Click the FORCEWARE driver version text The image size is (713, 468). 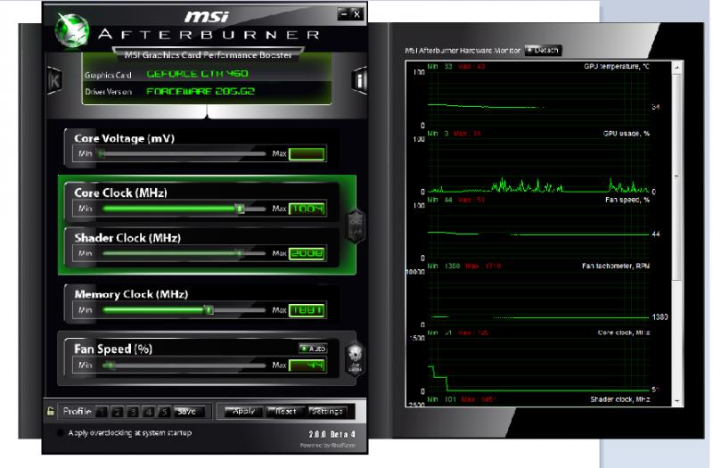point(201,91)
